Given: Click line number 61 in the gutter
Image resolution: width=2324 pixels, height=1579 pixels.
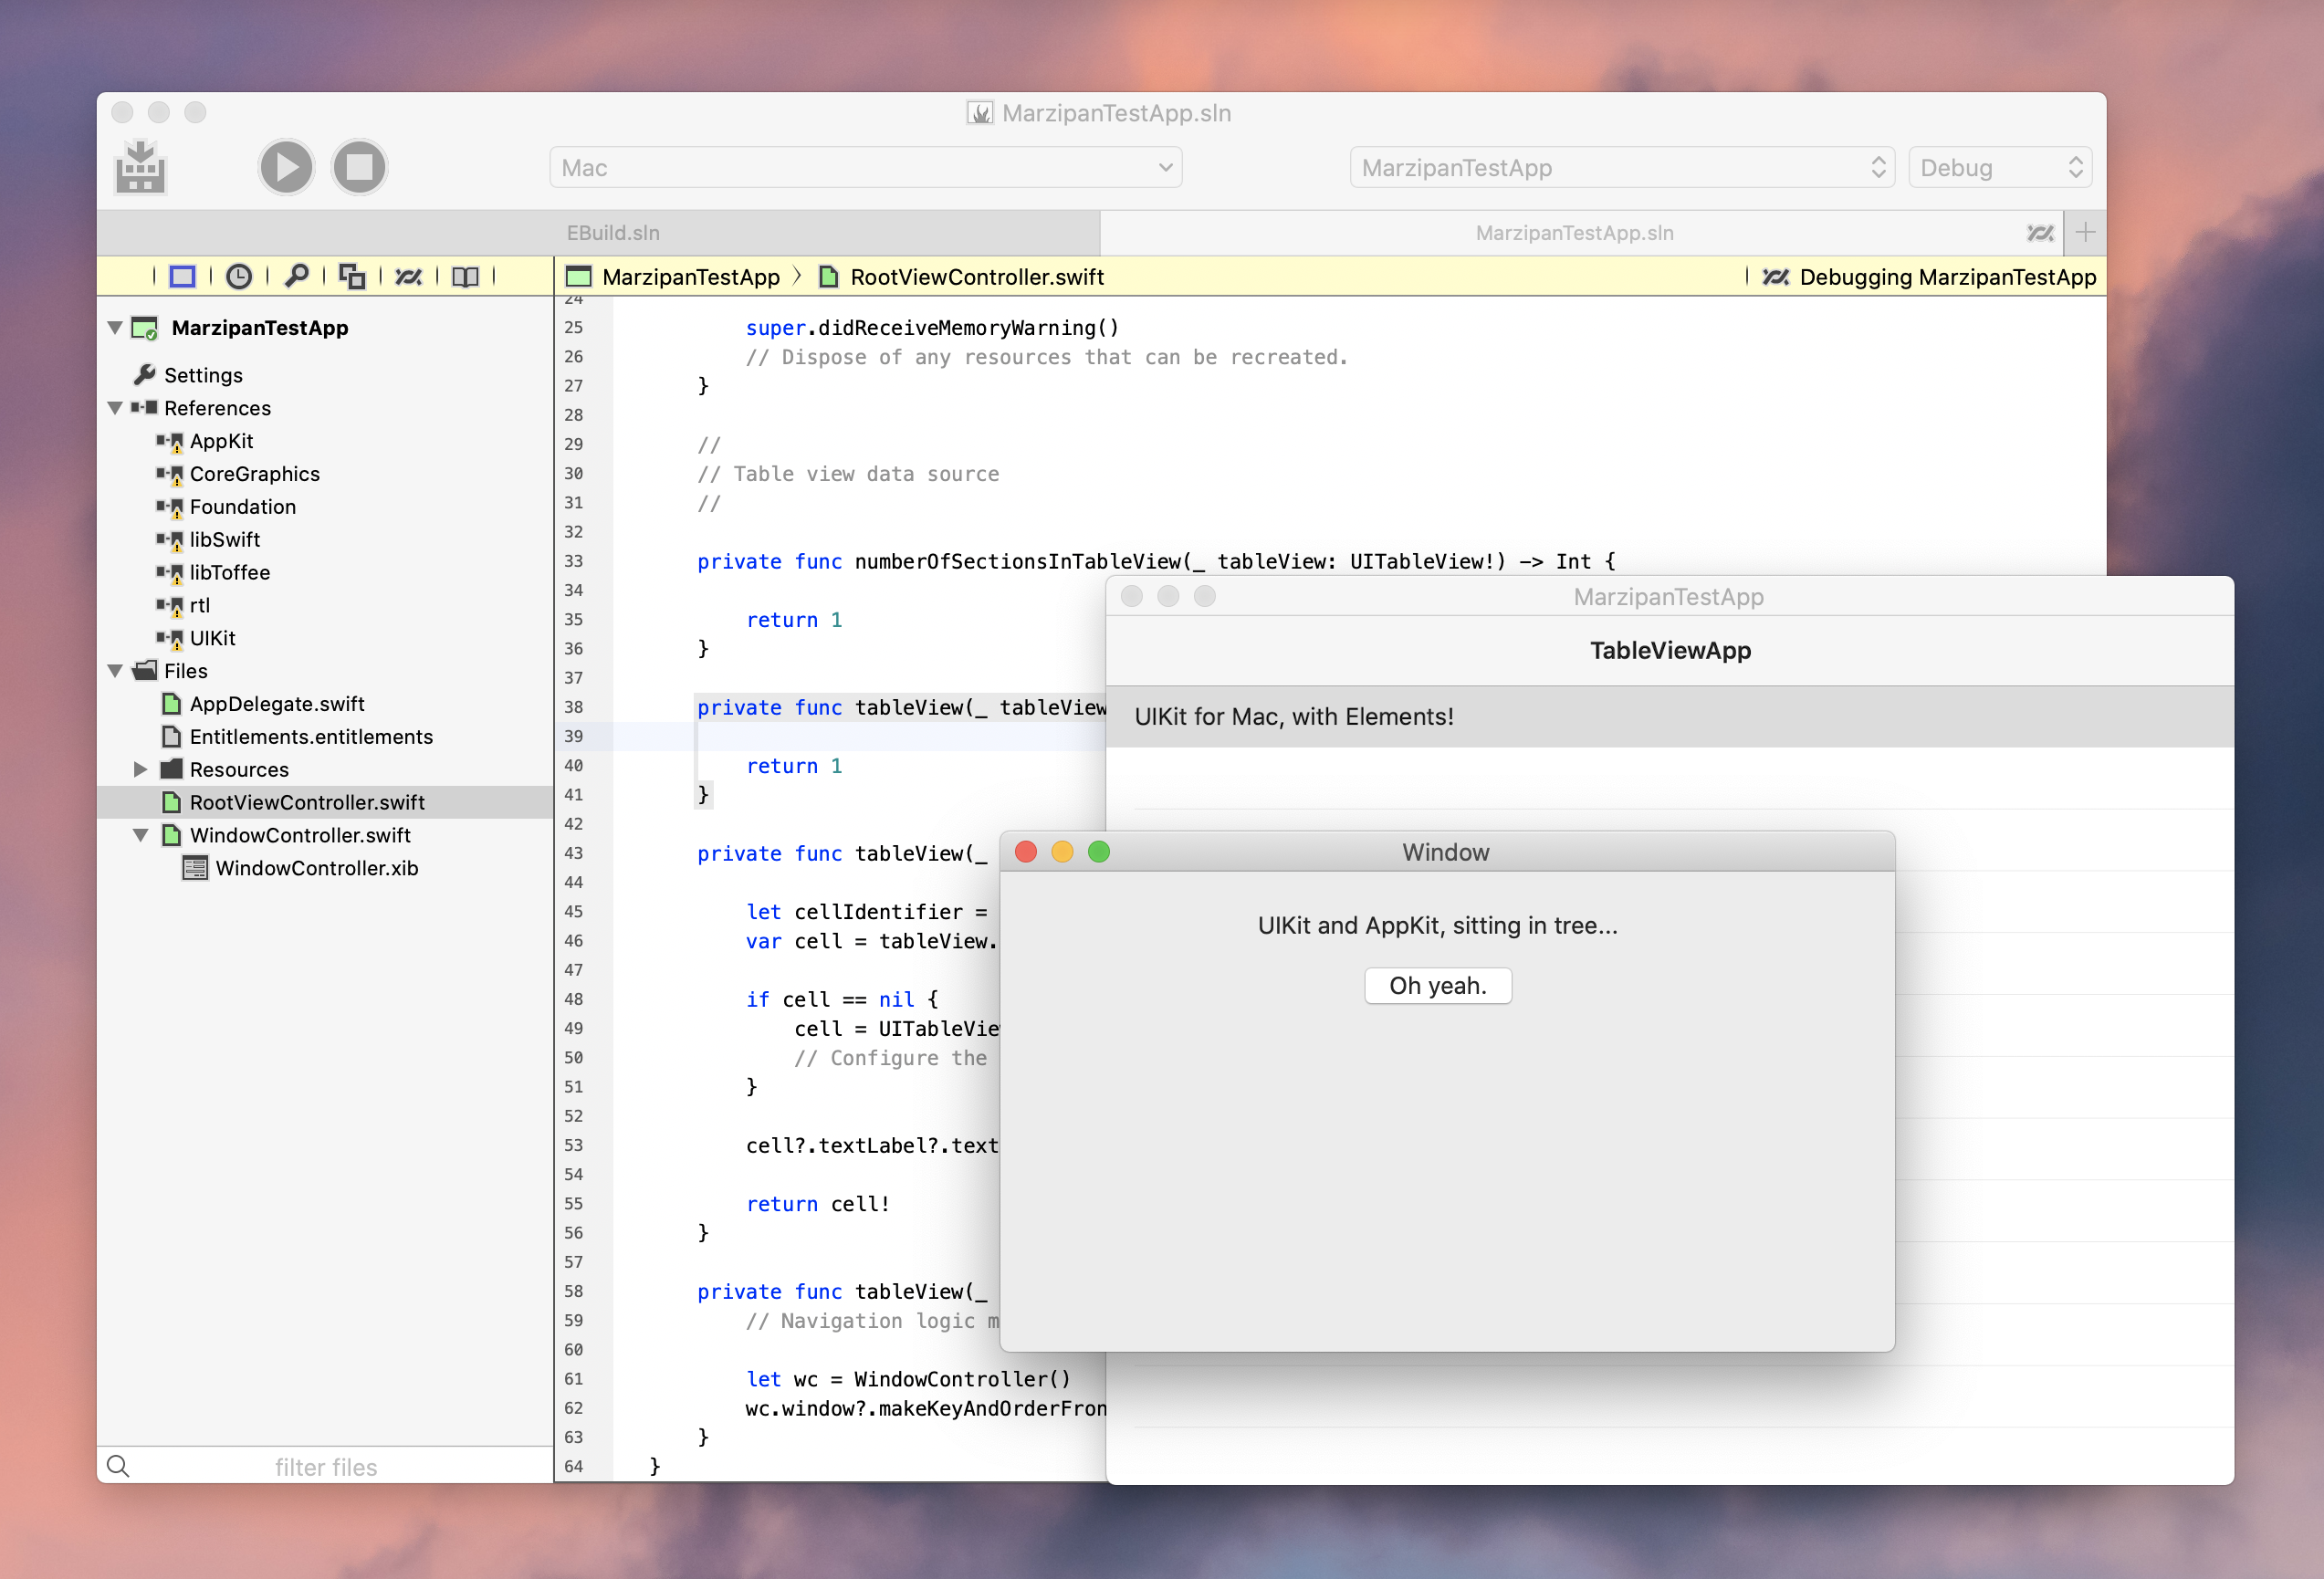Looking at the screenshot, I should [574, 1379].
